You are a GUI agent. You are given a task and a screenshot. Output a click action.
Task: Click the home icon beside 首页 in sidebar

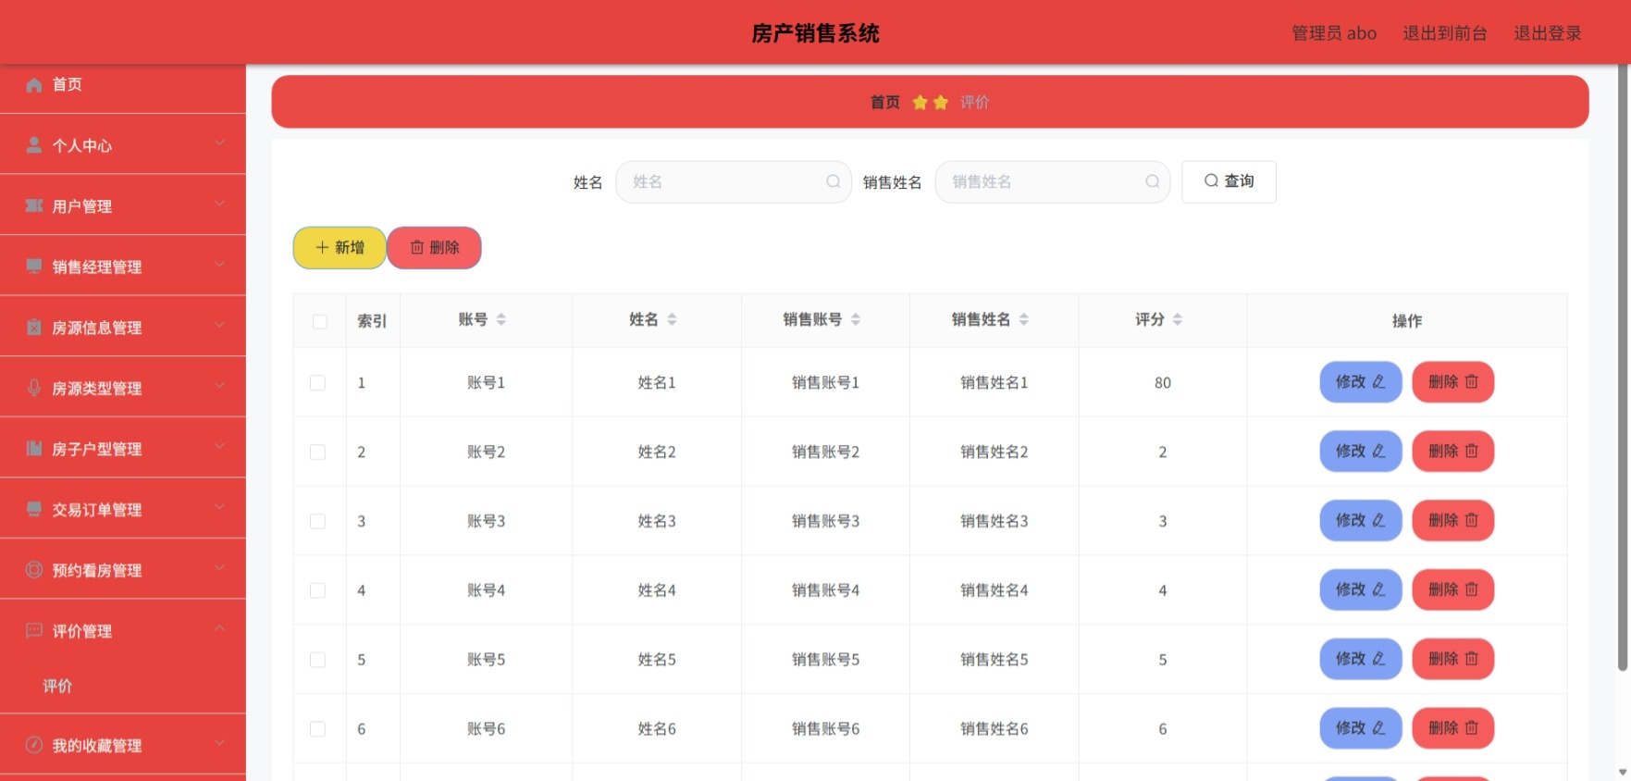tap(34, 85)
